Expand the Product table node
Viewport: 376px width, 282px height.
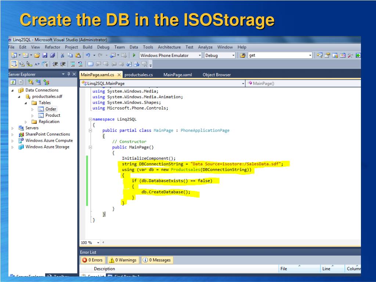(32, 116)
